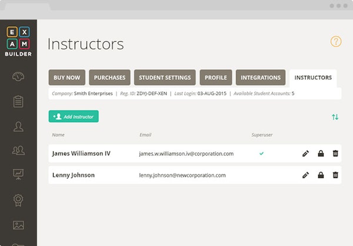Screen dimensions: 353x246
Task: Click the green sort order arrows
Action: (x=335, y=117)
